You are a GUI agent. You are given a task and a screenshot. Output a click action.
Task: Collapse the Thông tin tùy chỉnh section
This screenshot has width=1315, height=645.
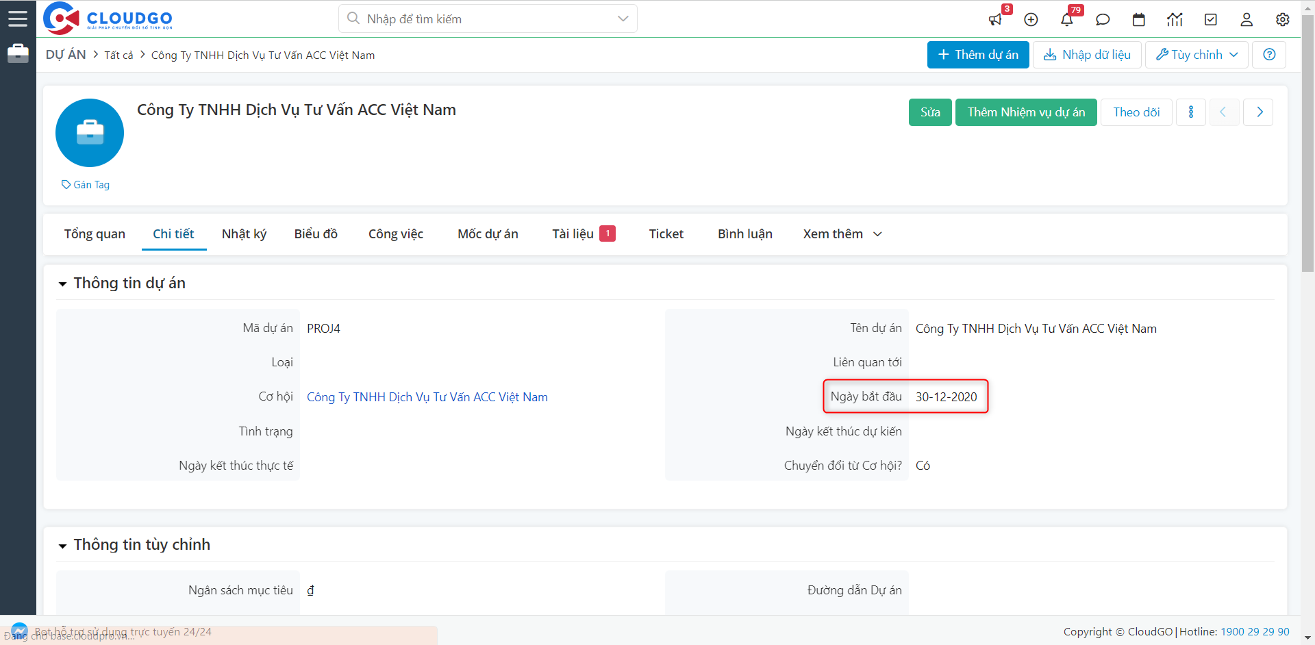[x=62, y=546]
